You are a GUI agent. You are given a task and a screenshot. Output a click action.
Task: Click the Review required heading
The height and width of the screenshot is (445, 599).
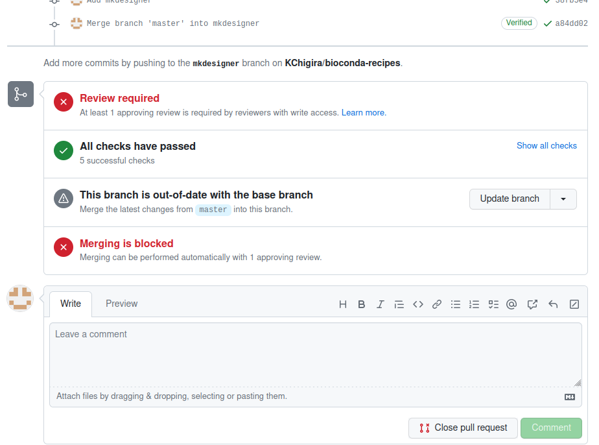(x=119, y=98)
